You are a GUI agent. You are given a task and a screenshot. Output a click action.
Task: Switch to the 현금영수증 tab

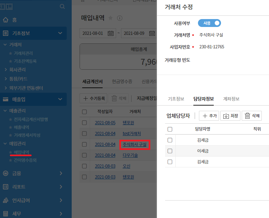pos(122,82)
